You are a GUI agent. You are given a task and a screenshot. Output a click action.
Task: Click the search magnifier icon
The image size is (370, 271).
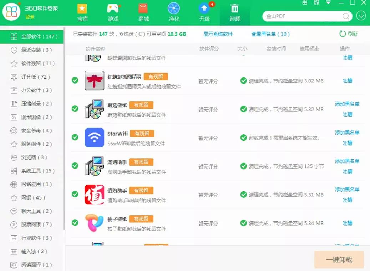coord(345,16)
